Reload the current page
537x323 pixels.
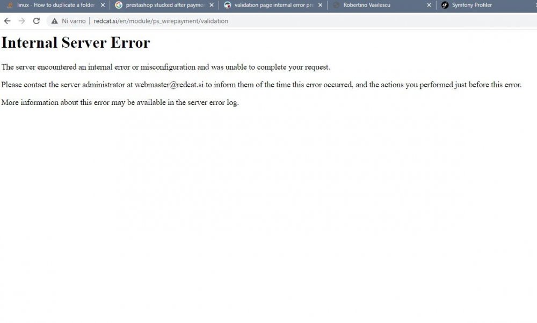point(36,21)
